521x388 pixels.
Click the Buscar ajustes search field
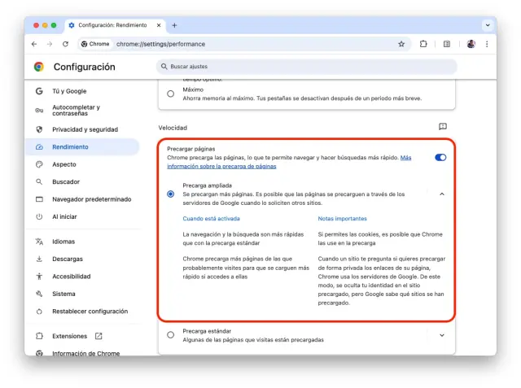305,67
